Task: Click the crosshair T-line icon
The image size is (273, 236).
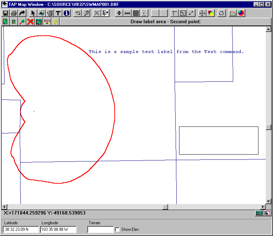Action: pyautogui.click(x=174, y=13)
